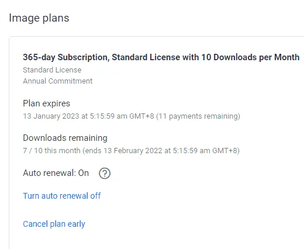Click '10 Downloads per Month' in the plan title
304x249 pixels.
(250, 57)
